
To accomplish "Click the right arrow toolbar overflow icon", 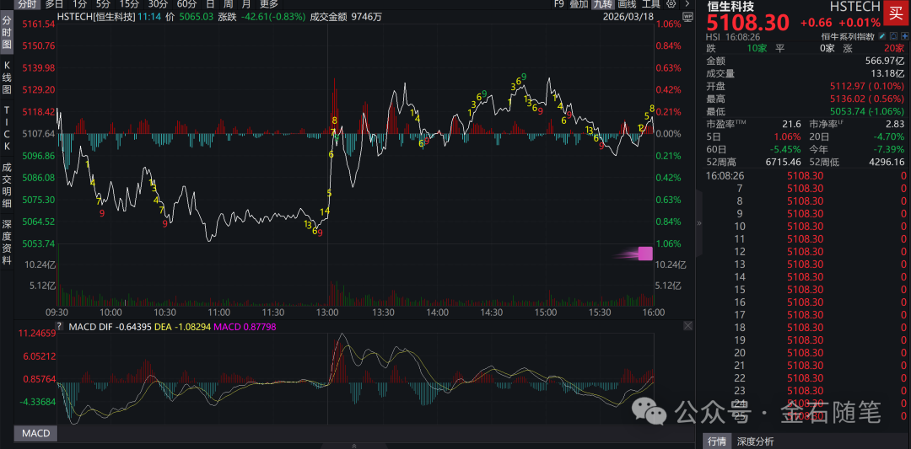I will [x=688, y=4].
